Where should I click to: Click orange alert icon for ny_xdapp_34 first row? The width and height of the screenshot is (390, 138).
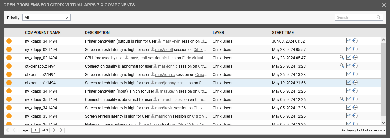pyautogui.click(x=9, y=41)
